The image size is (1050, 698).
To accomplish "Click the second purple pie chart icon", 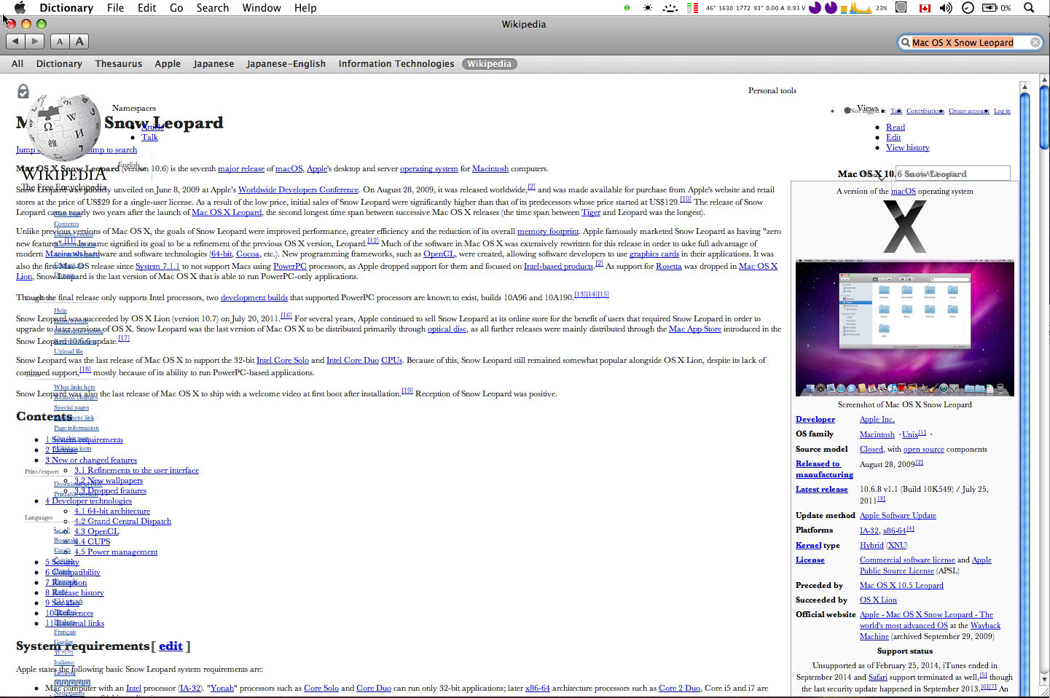I will point(831,8).
